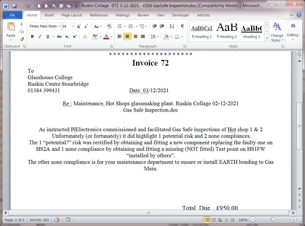
Task: Click the Editing binoculars icon
Action: (293, 26)
